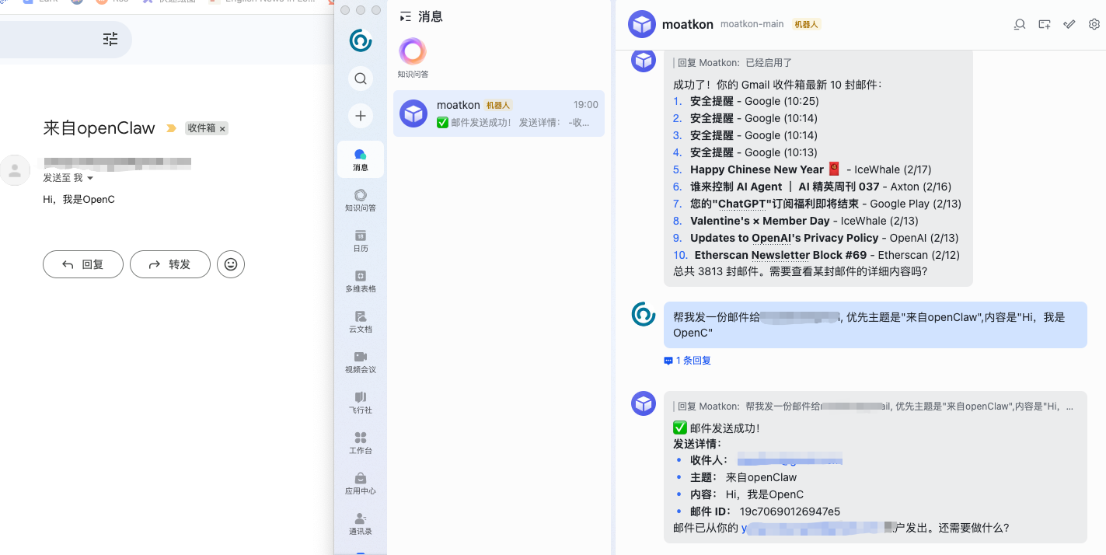The width and height of the screenshot is (1106, 555).
Task: Click the 转发 forward button
Action: (170, 264)
